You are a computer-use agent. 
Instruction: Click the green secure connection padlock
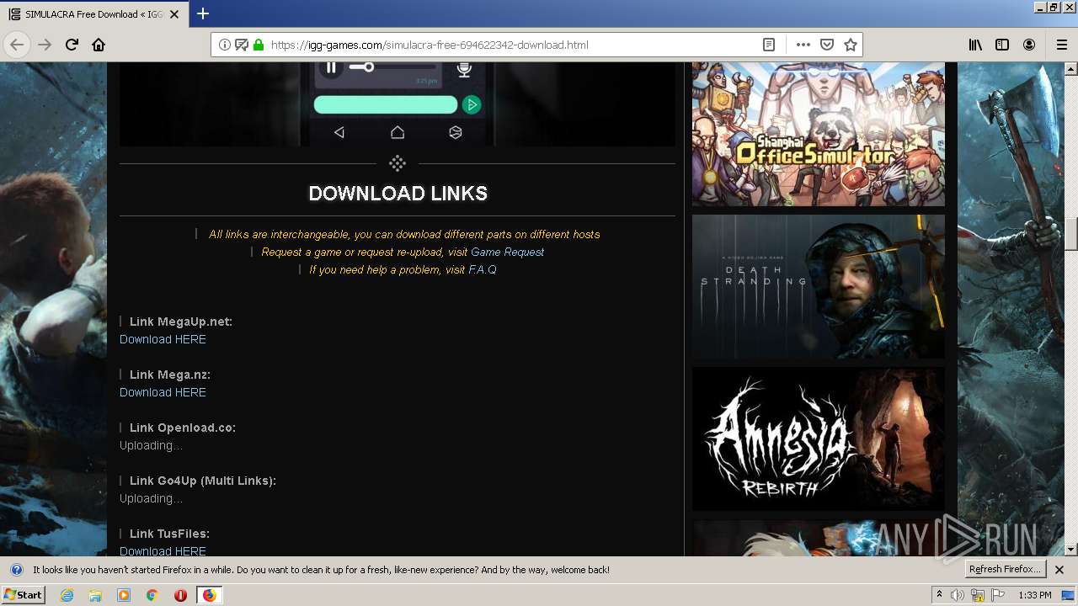259,45
